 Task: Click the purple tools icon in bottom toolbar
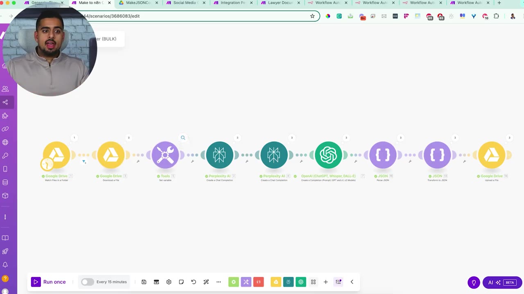[x=246, y=282]
